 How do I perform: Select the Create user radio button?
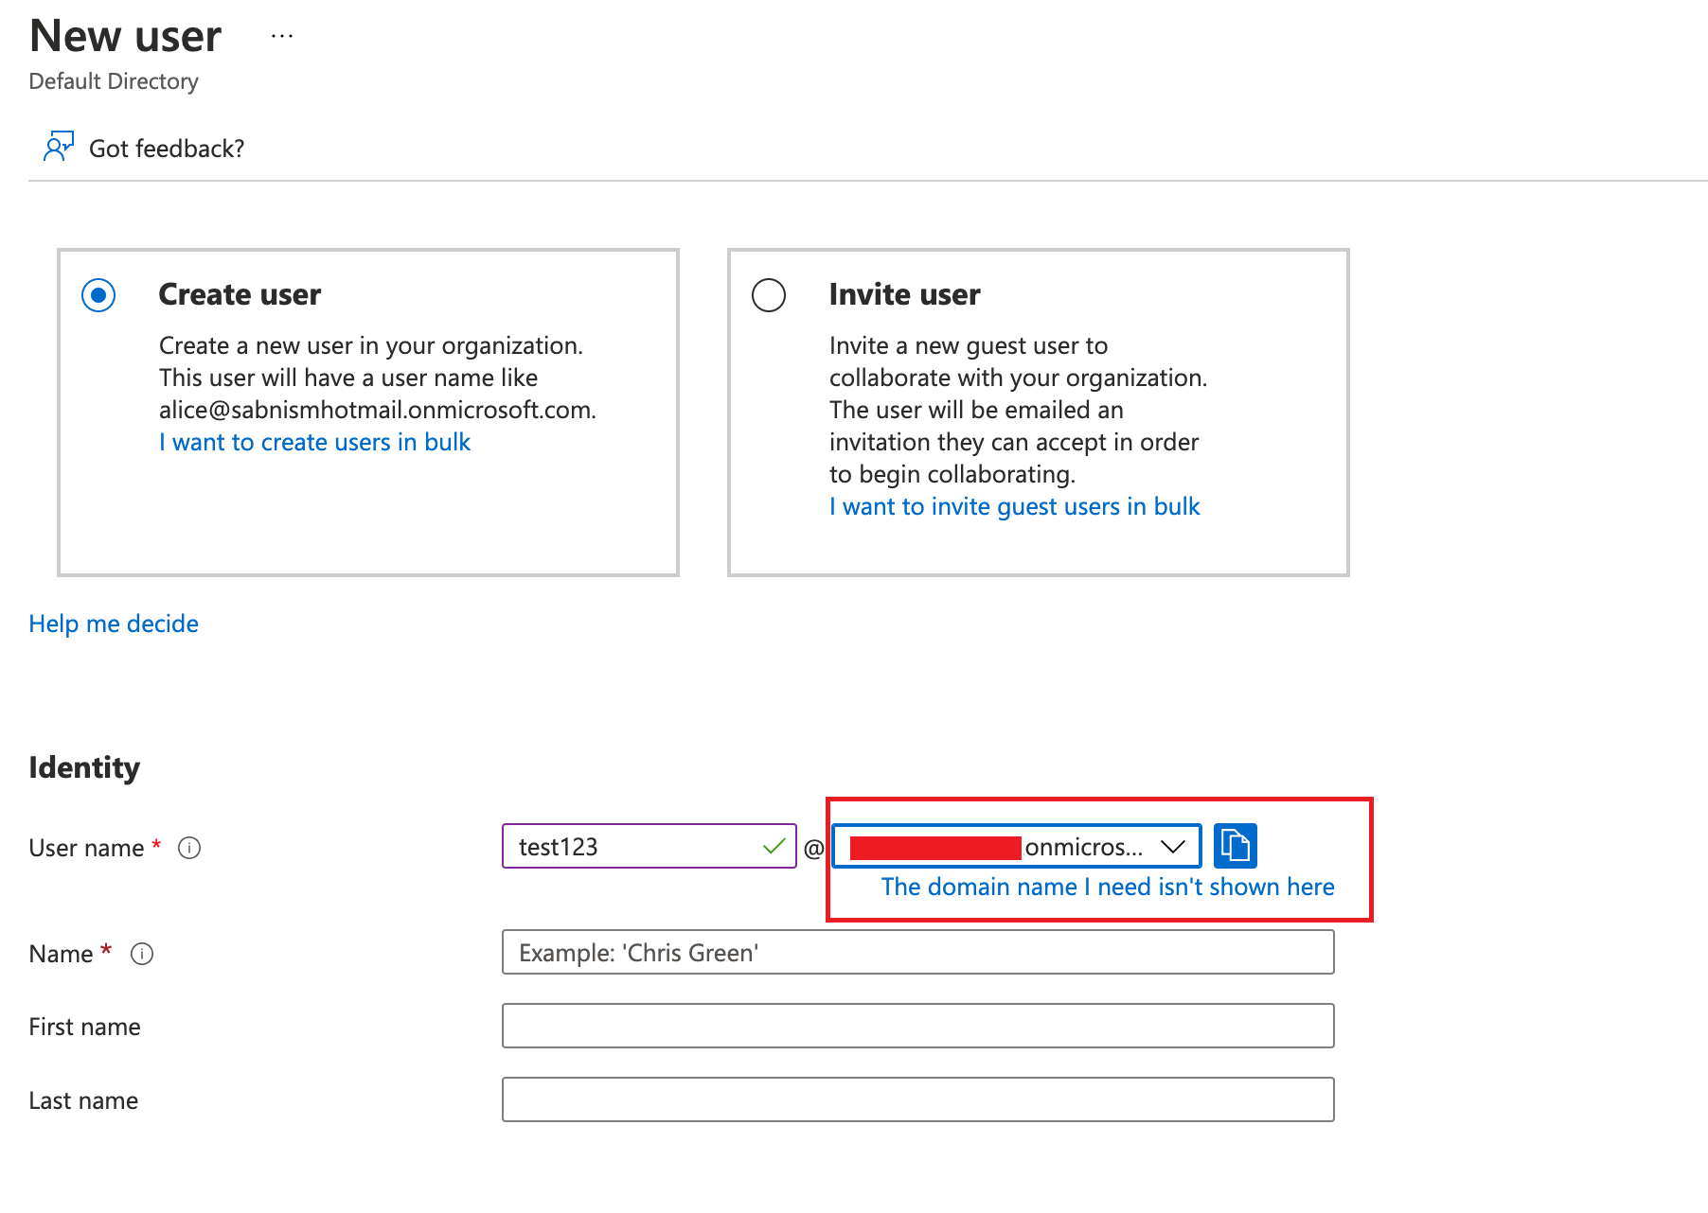[98, 294]
